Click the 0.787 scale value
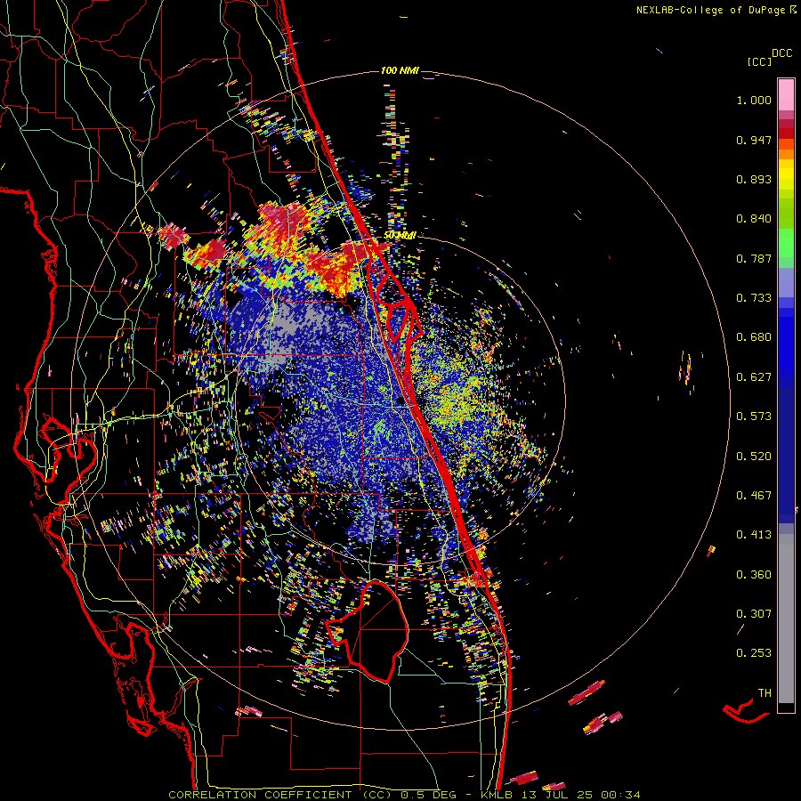 pos(754,258)
